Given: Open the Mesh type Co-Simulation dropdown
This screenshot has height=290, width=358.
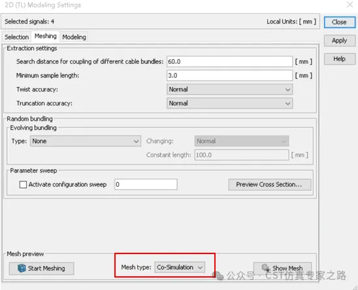Looking at the screenshot, I should point(180,267).
